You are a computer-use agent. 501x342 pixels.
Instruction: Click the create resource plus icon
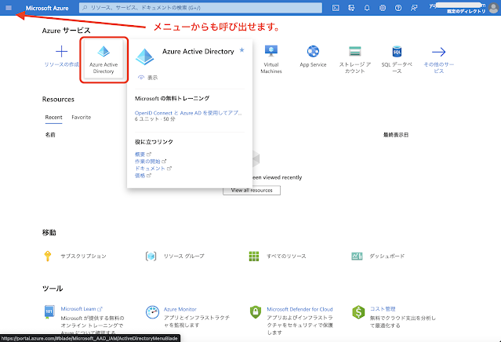coord(61,52)
